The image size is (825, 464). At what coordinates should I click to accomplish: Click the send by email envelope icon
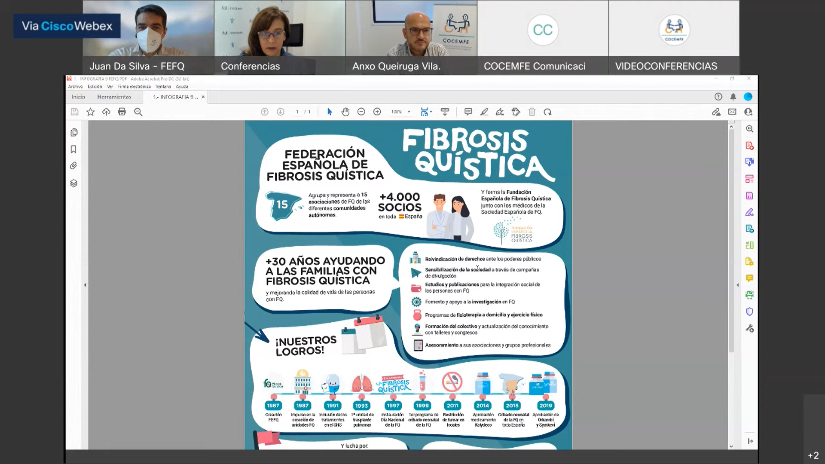(x=732, y=112)
